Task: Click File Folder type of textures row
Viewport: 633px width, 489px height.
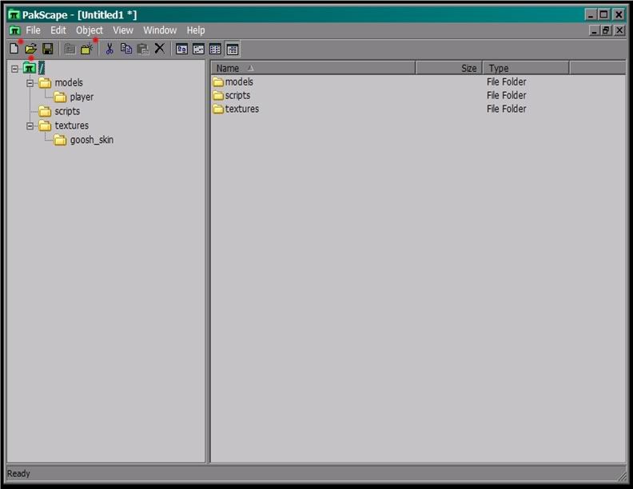Action: 506,109
